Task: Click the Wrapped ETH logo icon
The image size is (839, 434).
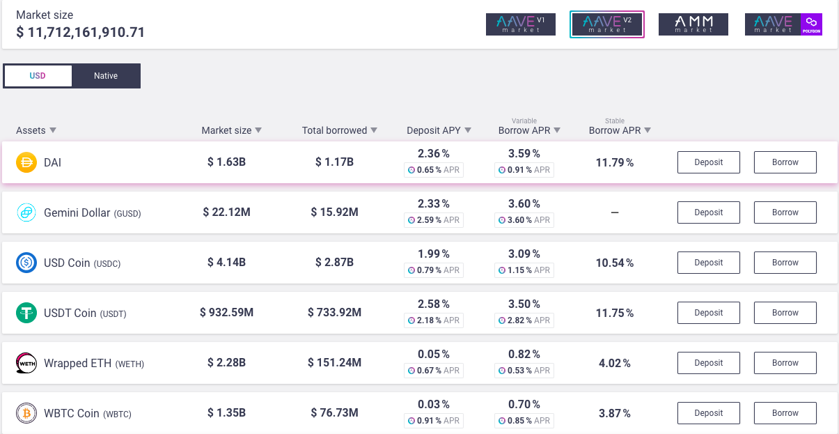Action: point(26,363)
